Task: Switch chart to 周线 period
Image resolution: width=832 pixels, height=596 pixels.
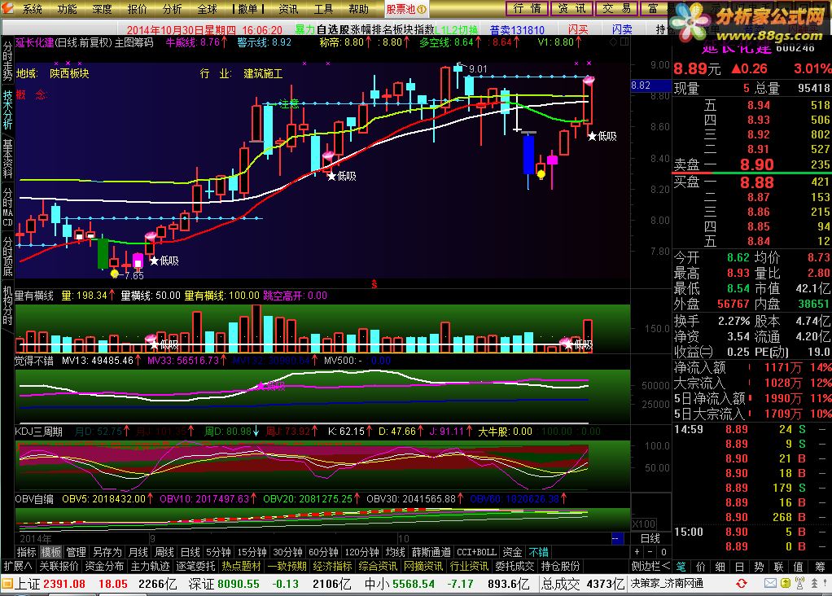Action: click(x=164, y=552)
